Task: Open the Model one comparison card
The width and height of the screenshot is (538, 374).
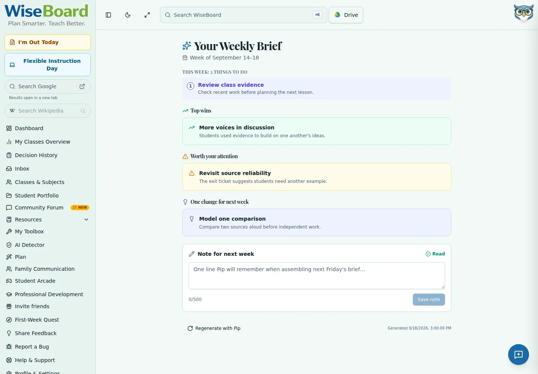Action: click(316, 223)
